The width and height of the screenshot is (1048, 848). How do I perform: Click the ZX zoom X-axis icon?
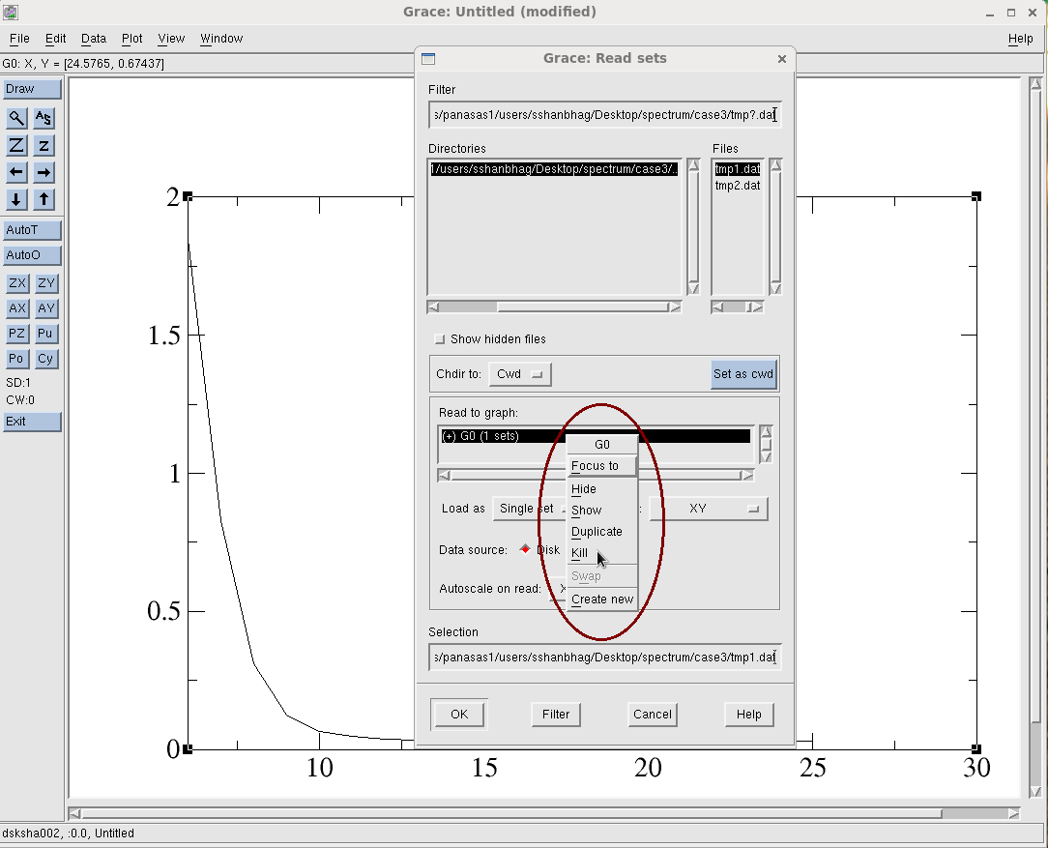16,282
